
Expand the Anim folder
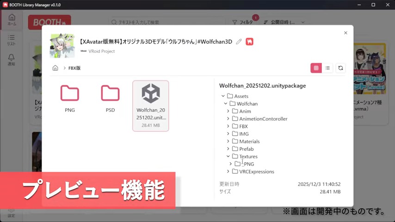(x=228, y=111)
